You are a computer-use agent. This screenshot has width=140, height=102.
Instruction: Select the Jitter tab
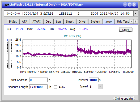[x=109, y=22]
